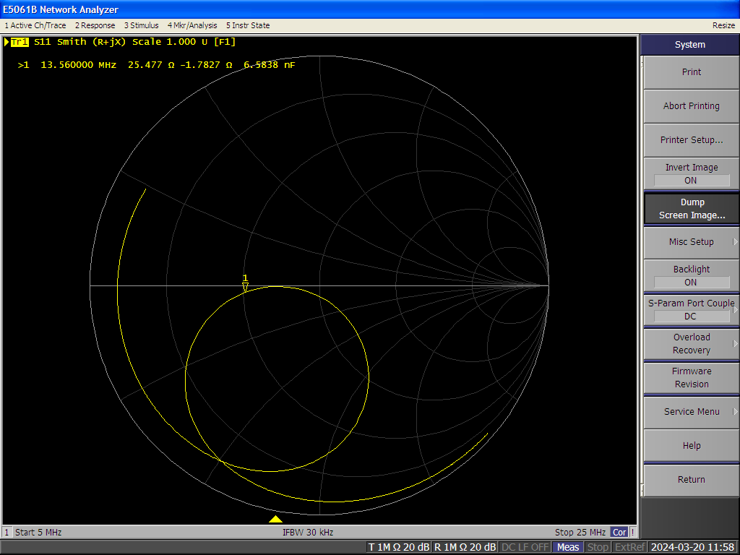Turn off Invert Image
The image size is (740, 555).
[x=690, y=173]
